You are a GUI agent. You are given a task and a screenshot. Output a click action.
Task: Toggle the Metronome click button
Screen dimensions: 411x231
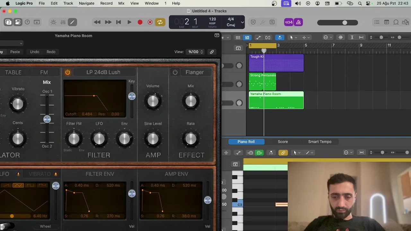coord(299,22)
